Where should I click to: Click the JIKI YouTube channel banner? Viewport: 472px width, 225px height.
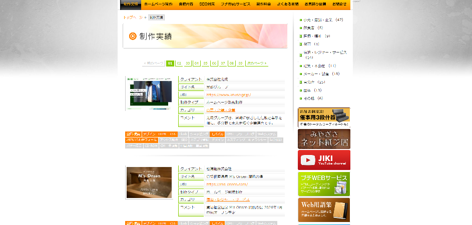point(324,160)
